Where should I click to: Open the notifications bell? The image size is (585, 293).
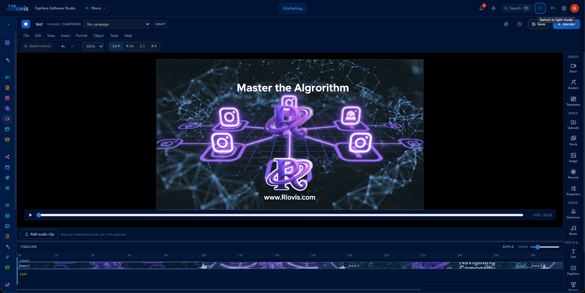coord(481,8)
